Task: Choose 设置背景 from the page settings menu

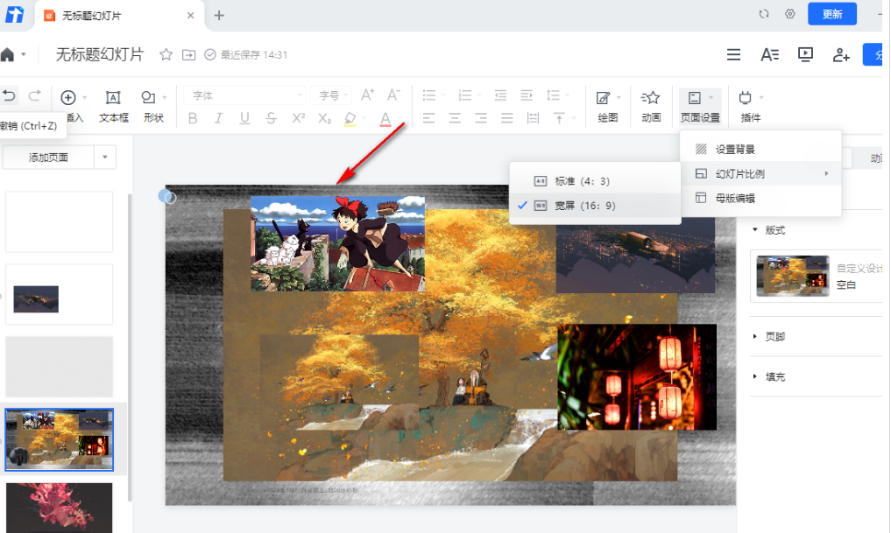Action: click(734, 150)
